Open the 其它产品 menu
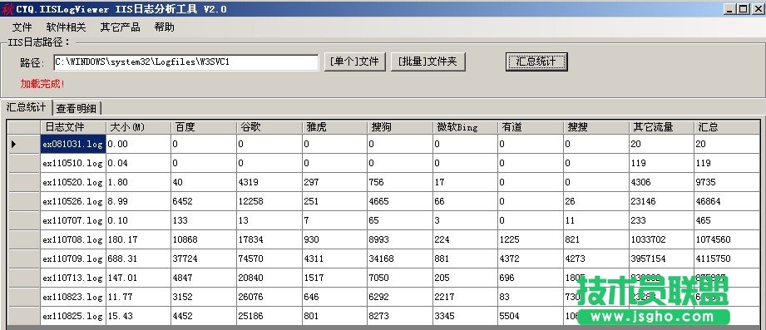Screen dimensions: 766x330 tap(120, 27)
